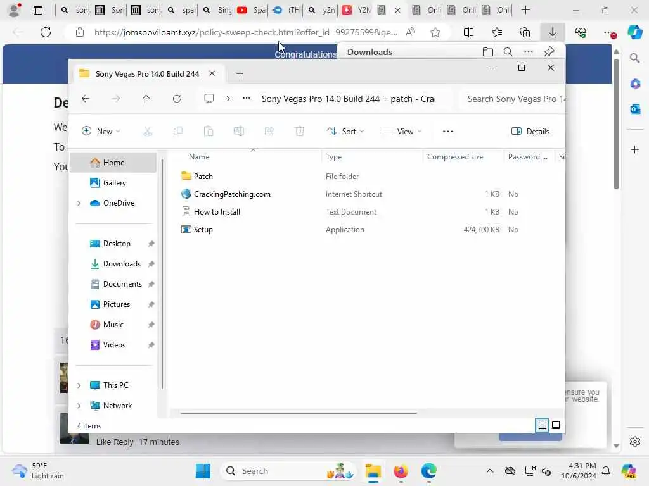The height and width of the screenshot is (486, 649).
Task: Toggle Details pane in File Explorer
Action: coord(530,132)
